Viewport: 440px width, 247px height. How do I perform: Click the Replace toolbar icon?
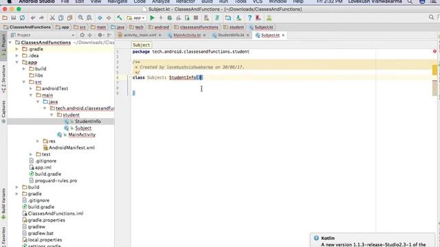[x=89, y=18]
